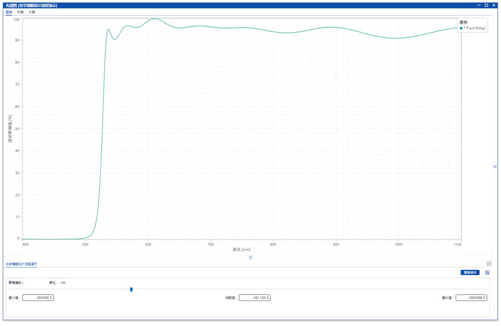The width and height of the screenshot is (501, 326).
Task: Click the green legend color dot
Action: (x=461, y=28)
